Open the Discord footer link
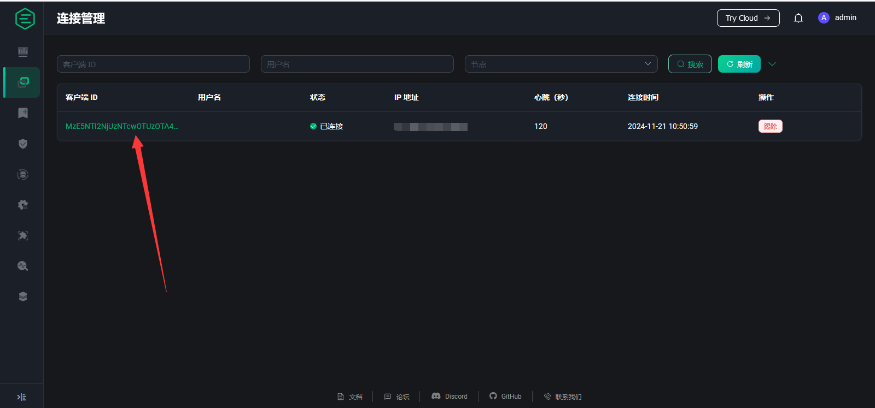 (450, 397)
